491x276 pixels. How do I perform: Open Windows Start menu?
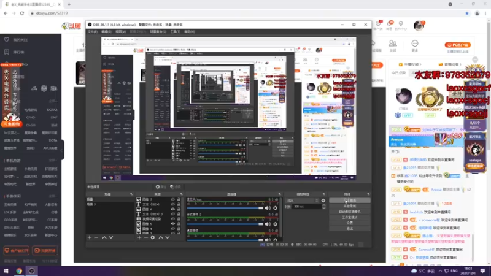point(6,270)
